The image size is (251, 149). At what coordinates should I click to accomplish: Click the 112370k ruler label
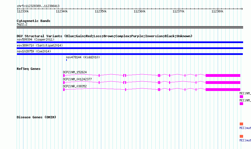179,11
